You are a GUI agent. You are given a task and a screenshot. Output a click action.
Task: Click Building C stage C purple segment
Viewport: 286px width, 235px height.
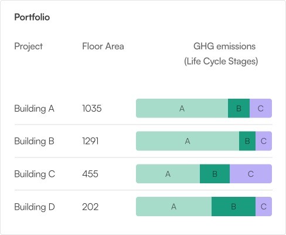pyautogui.click(x=251, y=174)
